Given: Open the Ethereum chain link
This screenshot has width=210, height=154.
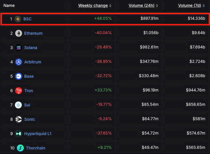Looking at the screenshot, I should 33,33.
